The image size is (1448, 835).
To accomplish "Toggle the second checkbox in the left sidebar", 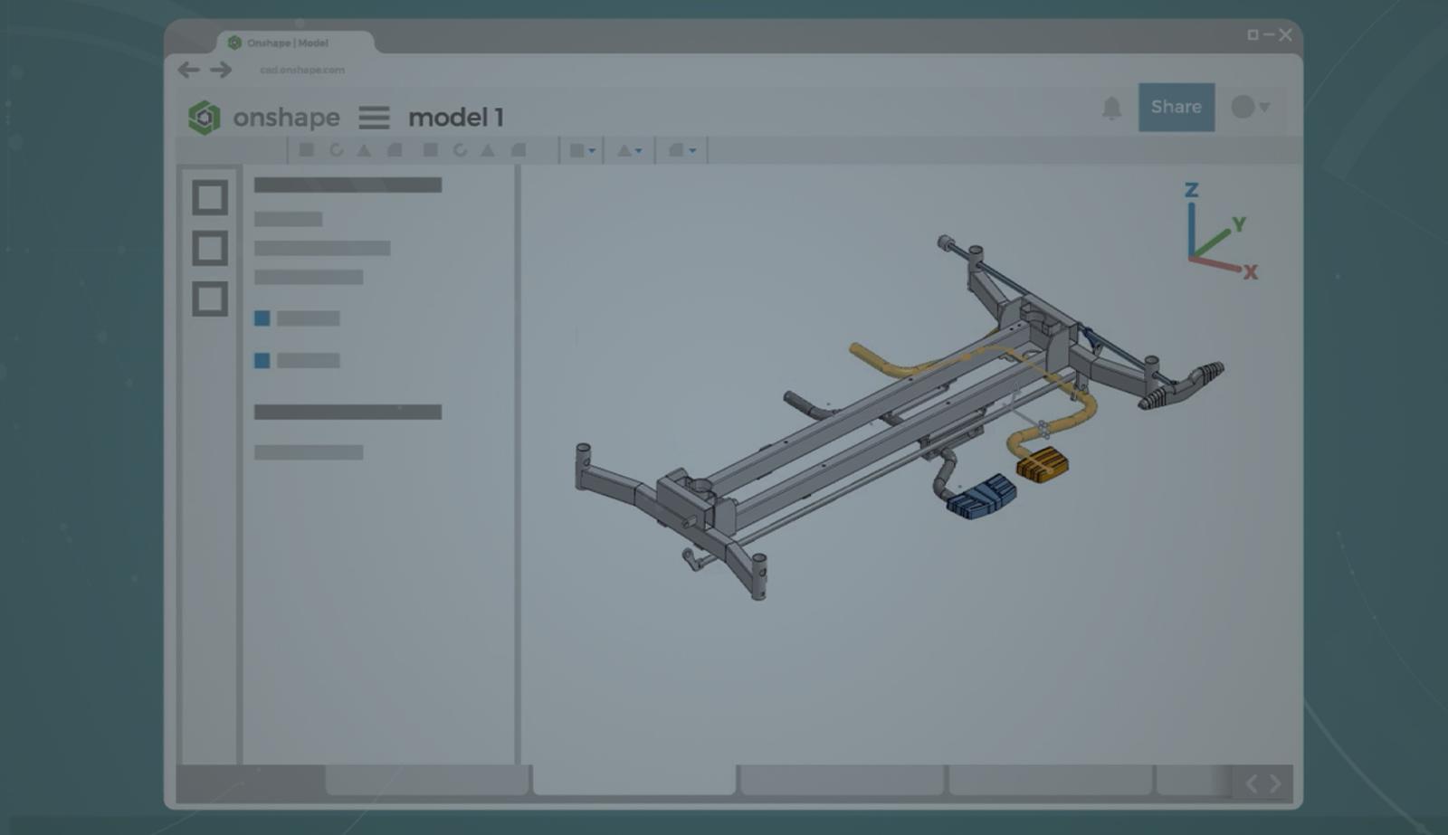I will [211, 247].
